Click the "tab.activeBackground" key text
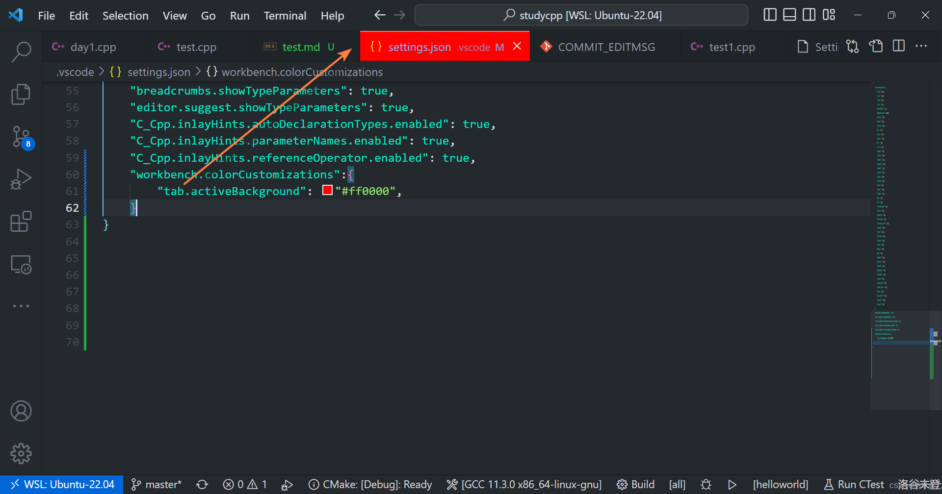The image size is (942, 494). click(x=232, y=191)
